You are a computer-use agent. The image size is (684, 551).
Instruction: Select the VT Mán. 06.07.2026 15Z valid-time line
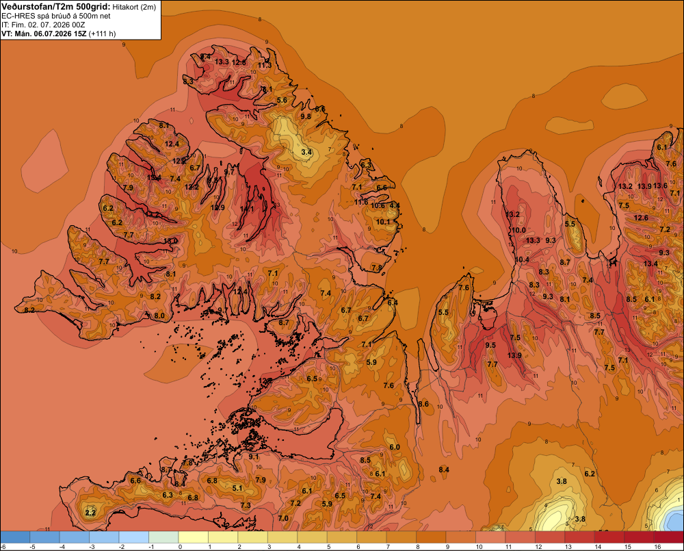pyautogui.click(x=58, y=34)
